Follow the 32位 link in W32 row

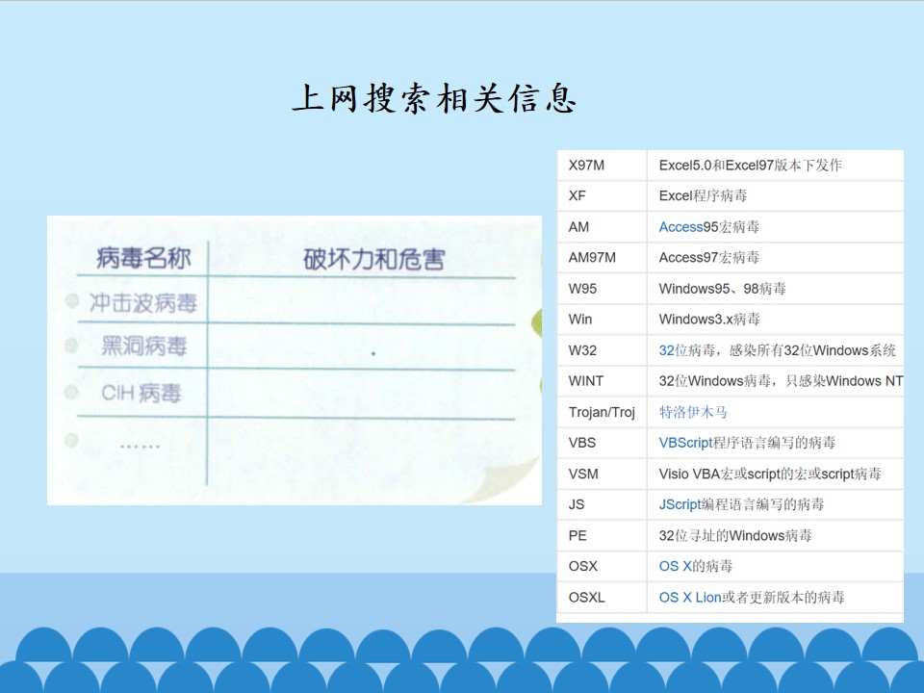[673, 350]
